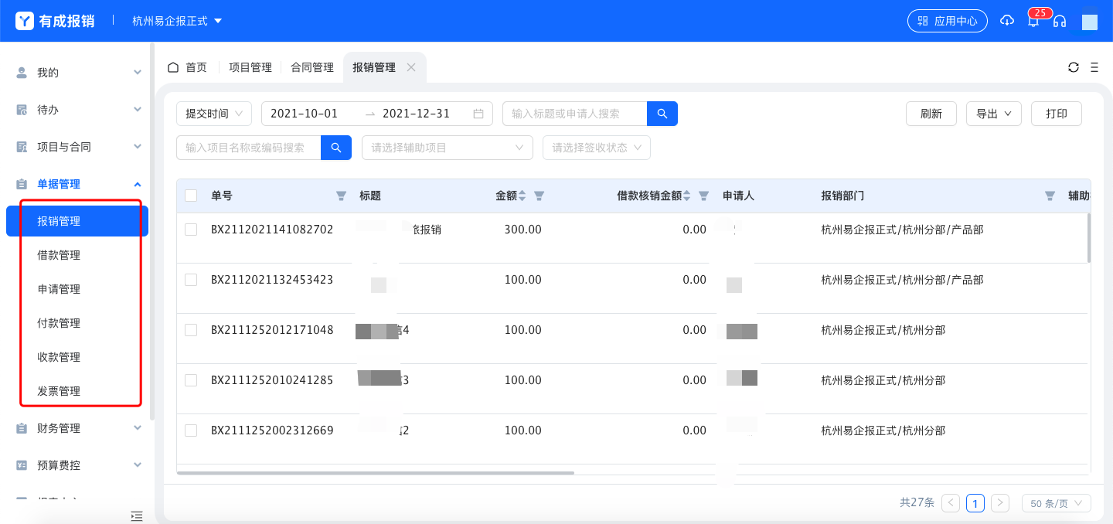
Task: Click search button next to title search
Action: coord(662,114)
